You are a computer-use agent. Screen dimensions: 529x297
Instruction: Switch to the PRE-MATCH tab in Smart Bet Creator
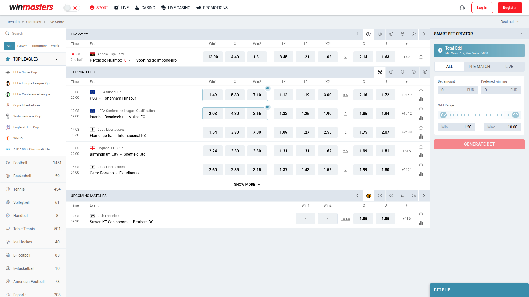[479, 67]
